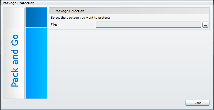Click the tall light blue sidebar panel
This screenshot has height=110, width=214.
point(36,63)
